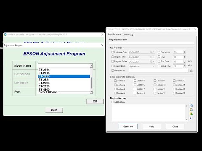
Task: Choose ET-2814 from the model list
Action: (x=64, y=70)
